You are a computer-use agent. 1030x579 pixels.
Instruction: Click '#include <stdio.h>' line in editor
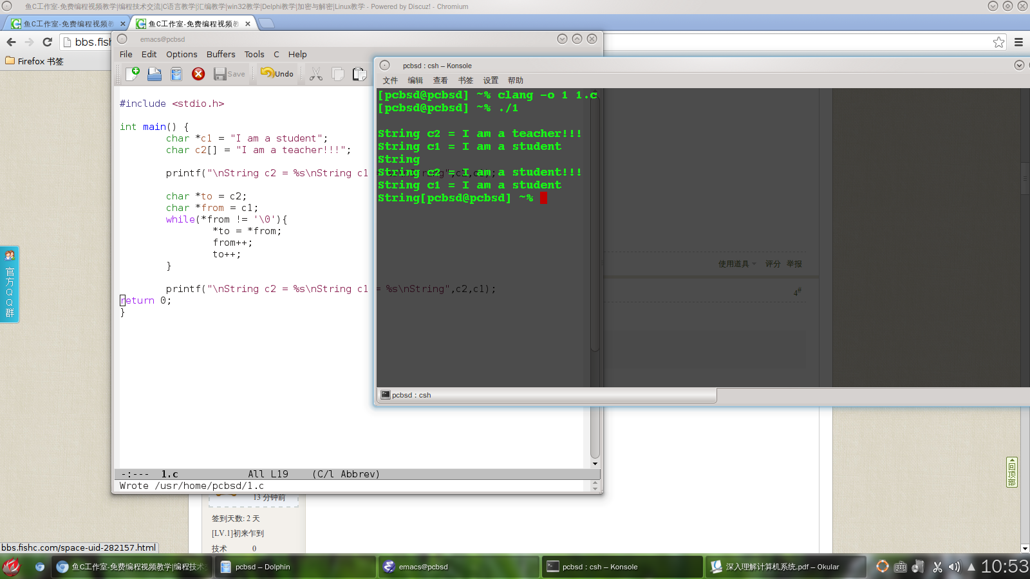172,104
